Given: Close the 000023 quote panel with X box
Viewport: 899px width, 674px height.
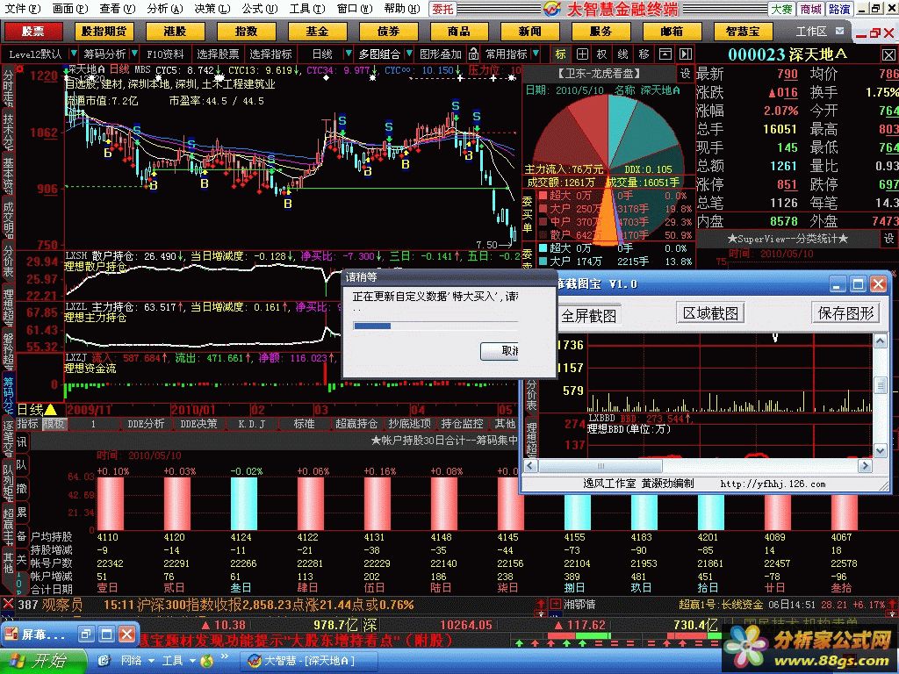Looking at the screenshot, I should [x=888, y=55].
